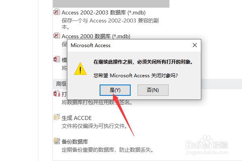Decline with the 否(N) button
Viewport: 242px width, 161px height.
tap(153, 90)
